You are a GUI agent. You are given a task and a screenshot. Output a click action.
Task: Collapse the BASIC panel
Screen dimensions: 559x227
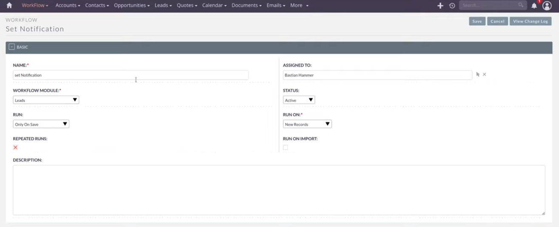coord(12,47)
